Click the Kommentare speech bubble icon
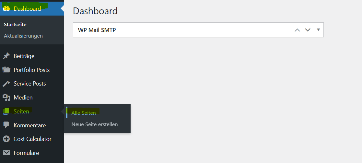362x163 pixels. (6, 125)
